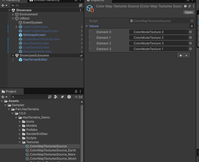Expand the Icons folder

click(x=20, y=122)
